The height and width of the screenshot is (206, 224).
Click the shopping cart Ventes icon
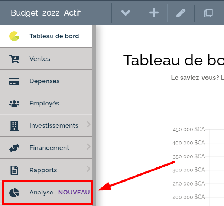click(x=14, y=59)
